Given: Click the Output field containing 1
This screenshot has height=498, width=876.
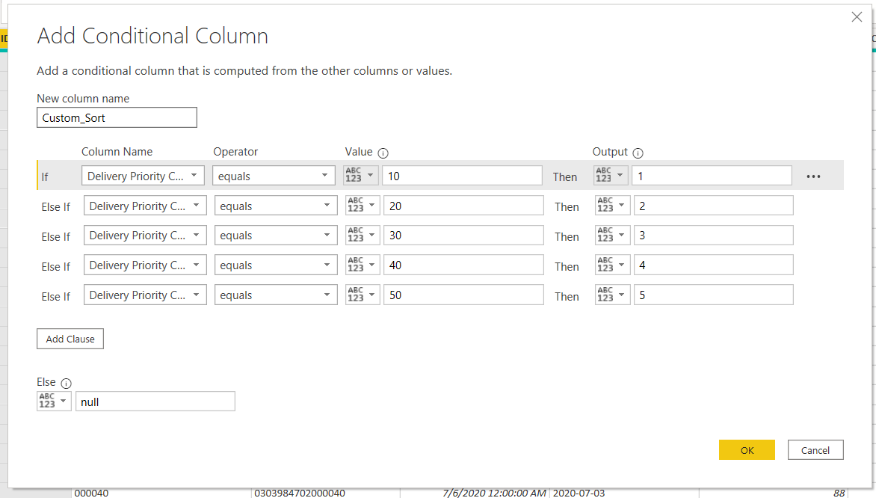Looking at the screenshot, I should [x=712, y=176].
